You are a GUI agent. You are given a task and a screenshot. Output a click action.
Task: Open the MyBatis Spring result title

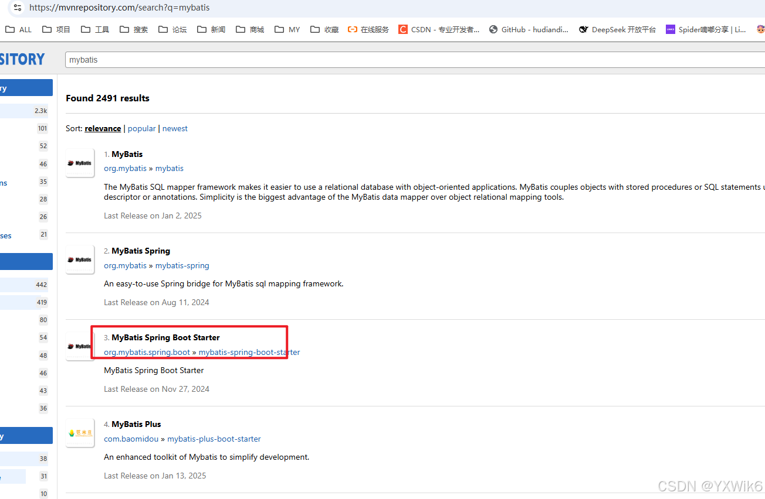pos(141,251)
